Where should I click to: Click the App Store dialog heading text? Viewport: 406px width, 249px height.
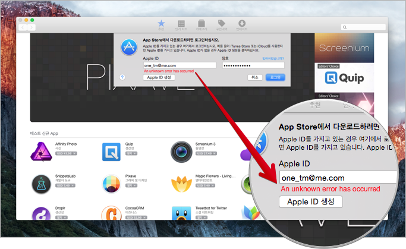(x=181, y=40)
